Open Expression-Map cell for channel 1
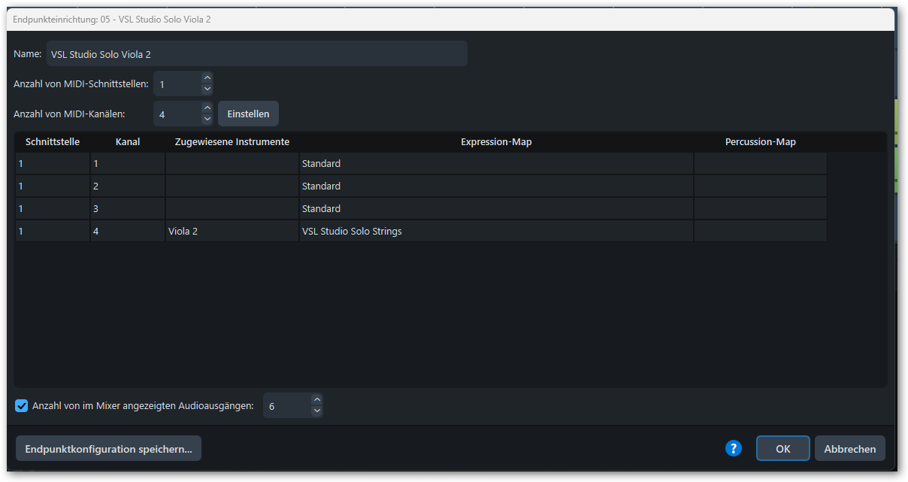Screen dimensions: 908x482 496,163
